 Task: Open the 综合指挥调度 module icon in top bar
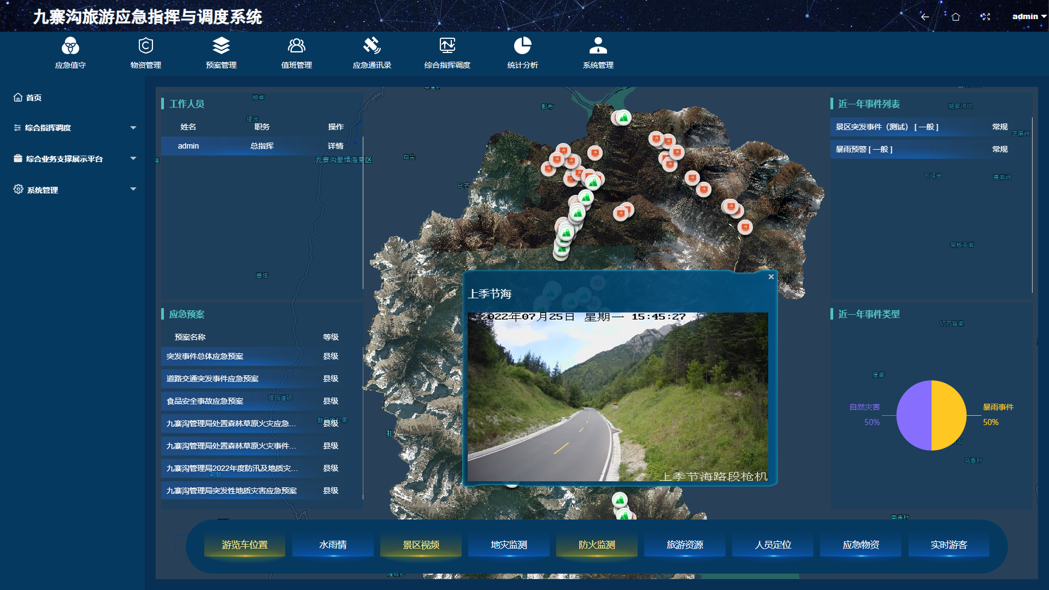click(447, 46)
